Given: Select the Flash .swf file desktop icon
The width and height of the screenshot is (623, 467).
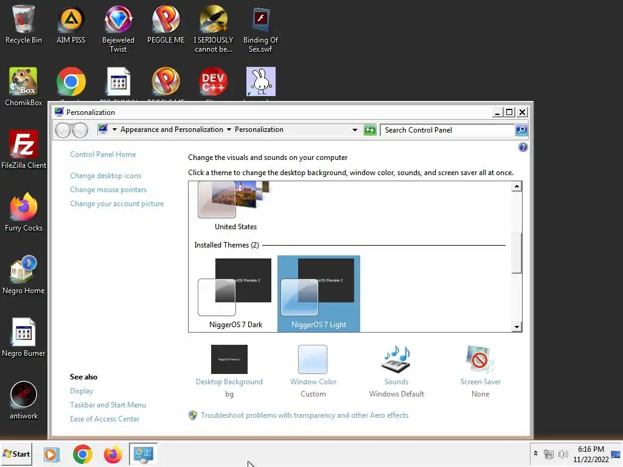Looking at the screenshot, I should [x=260, y=29].
